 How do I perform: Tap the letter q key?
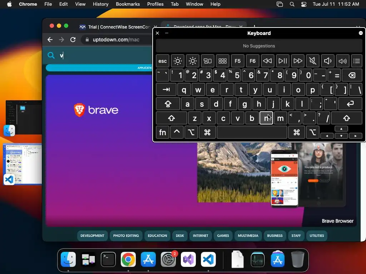(x=184, y=90)
